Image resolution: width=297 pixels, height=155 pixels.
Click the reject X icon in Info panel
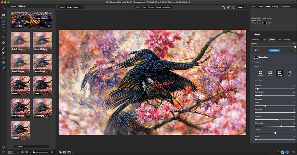(x=270, y=23)
